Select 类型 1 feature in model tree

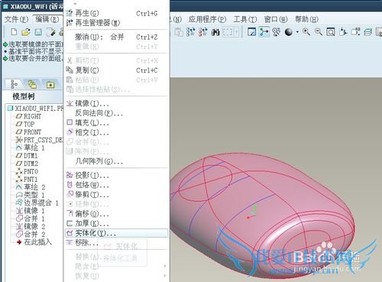pos(31,195)
